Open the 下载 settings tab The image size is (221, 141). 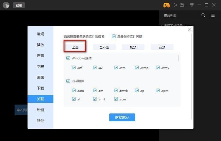(40, 88)
